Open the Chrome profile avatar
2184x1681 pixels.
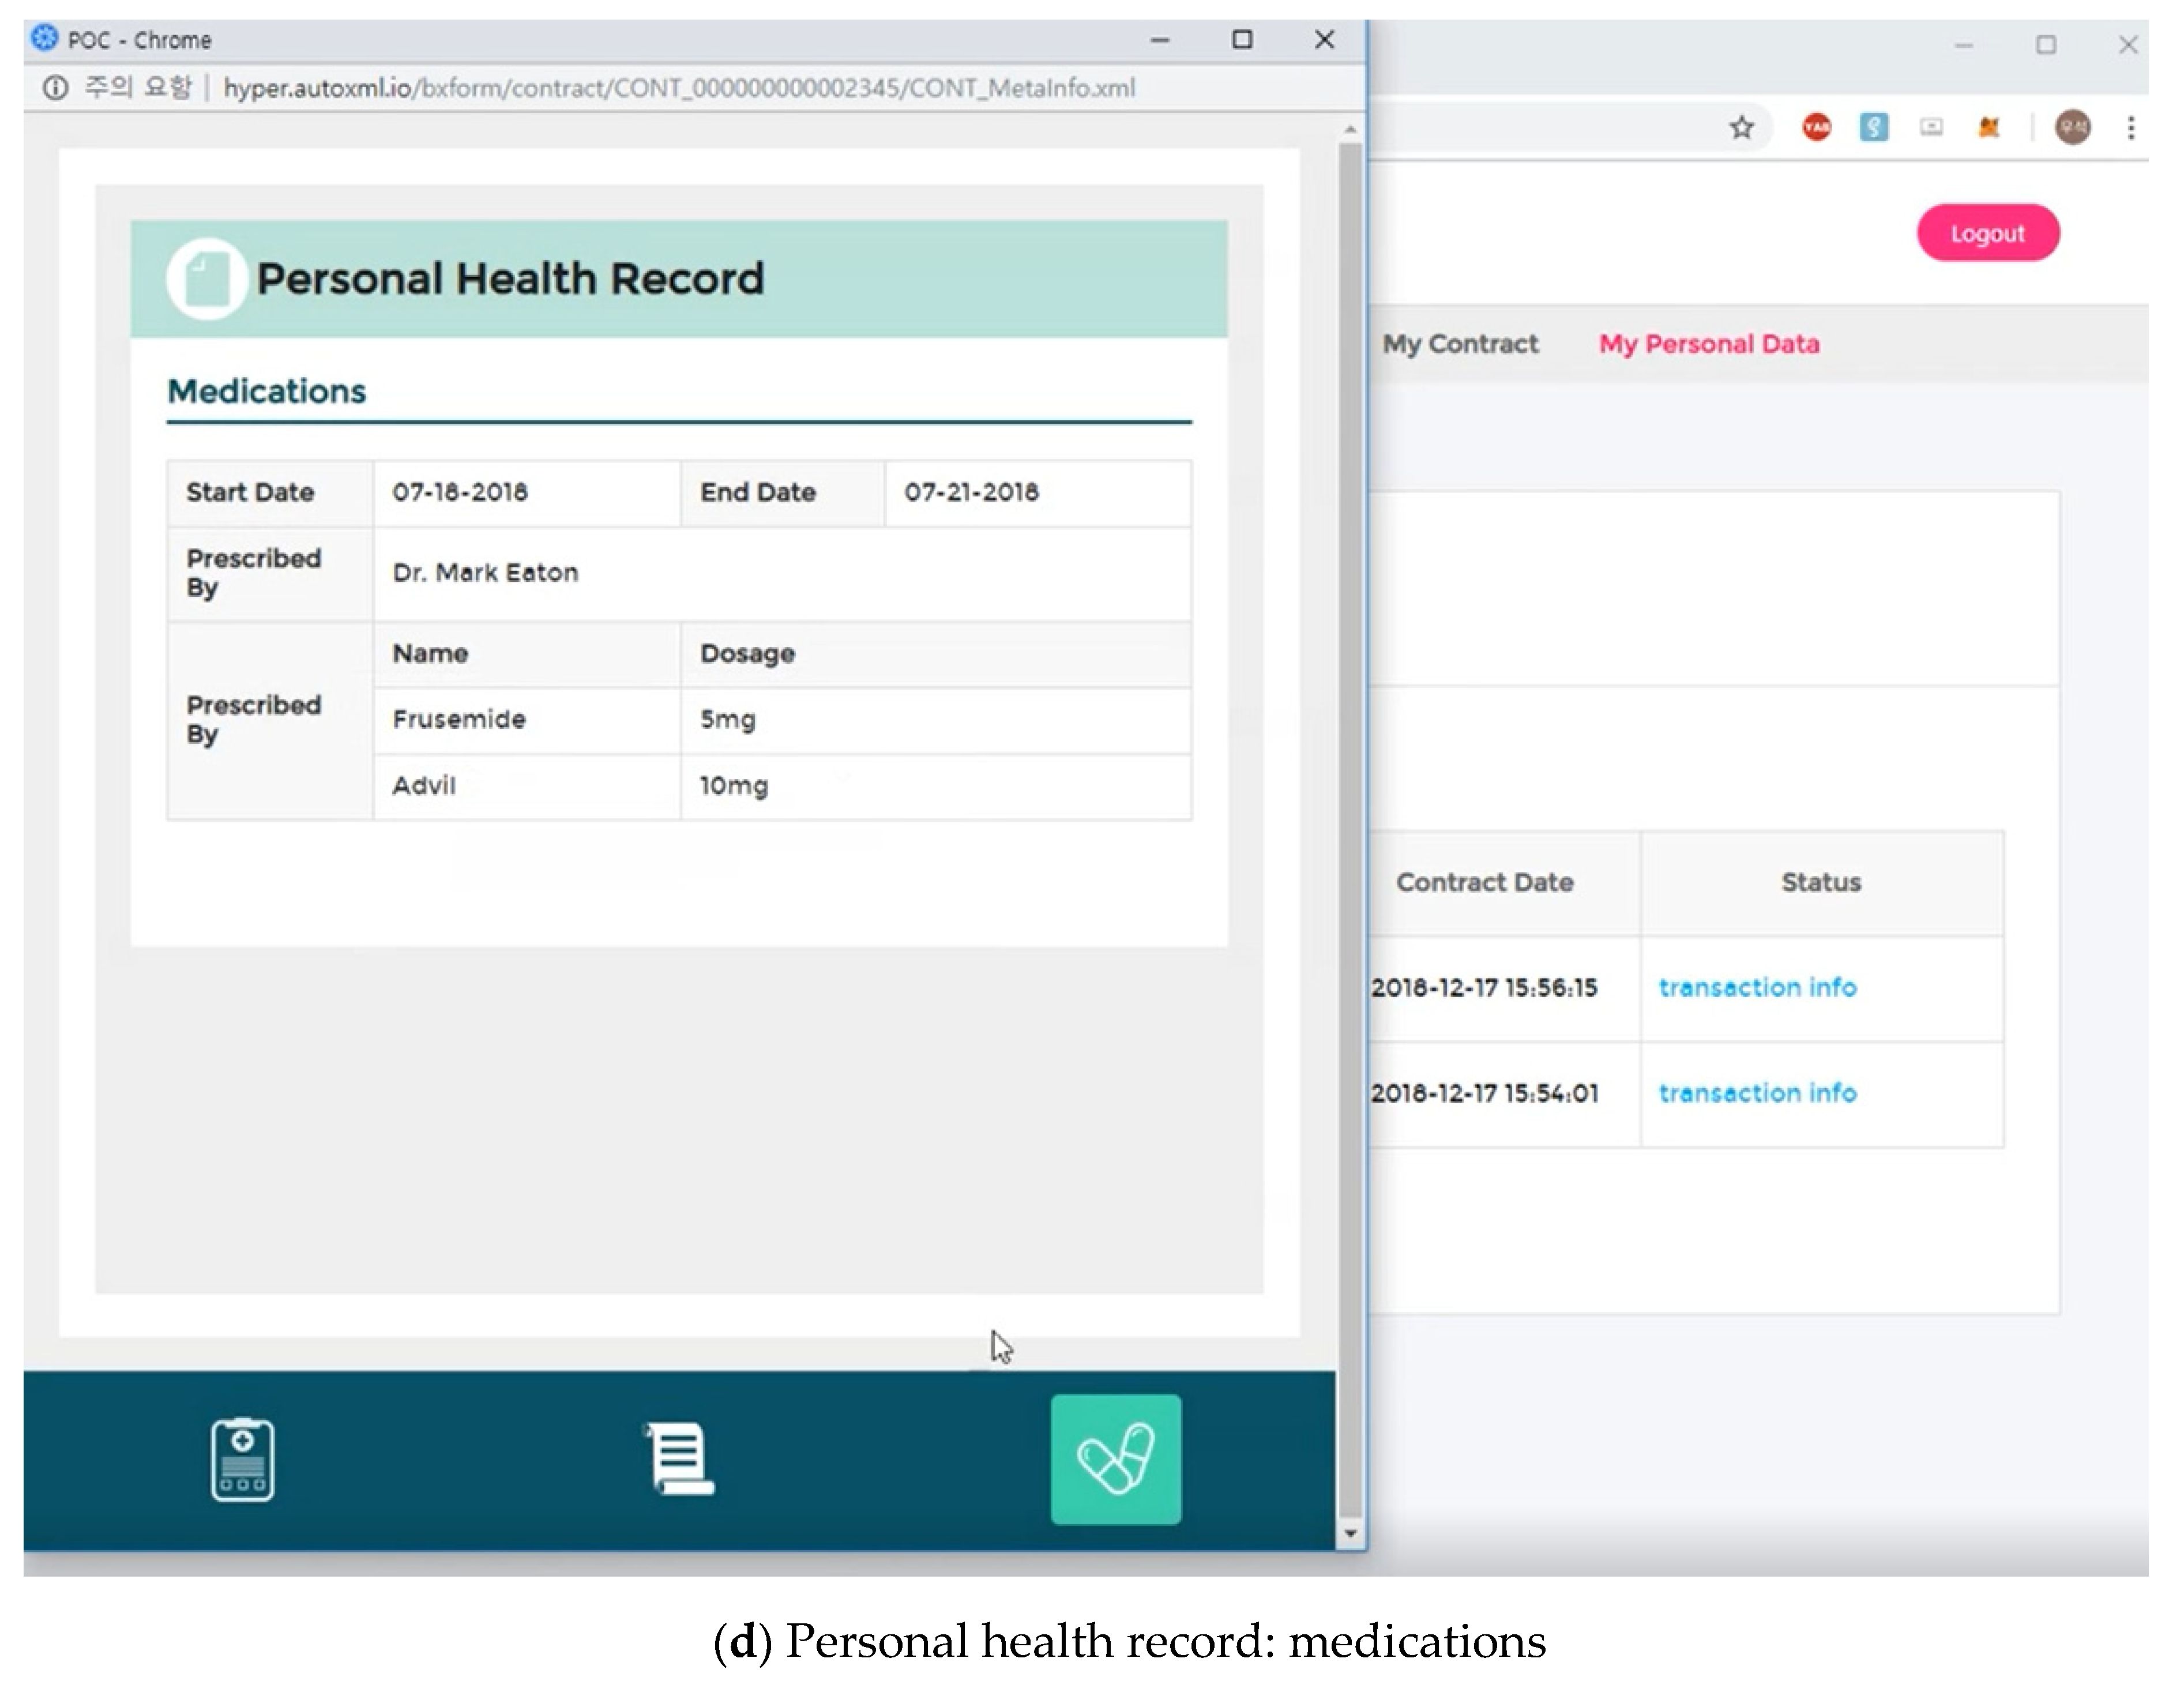(x=2072, y=128)
